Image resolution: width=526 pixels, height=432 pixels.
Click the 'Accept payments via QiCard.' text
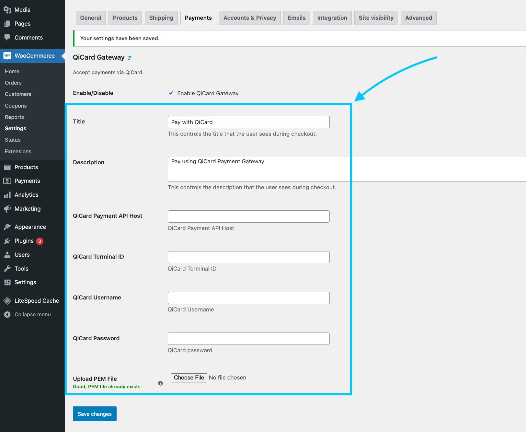coord(108,72)
